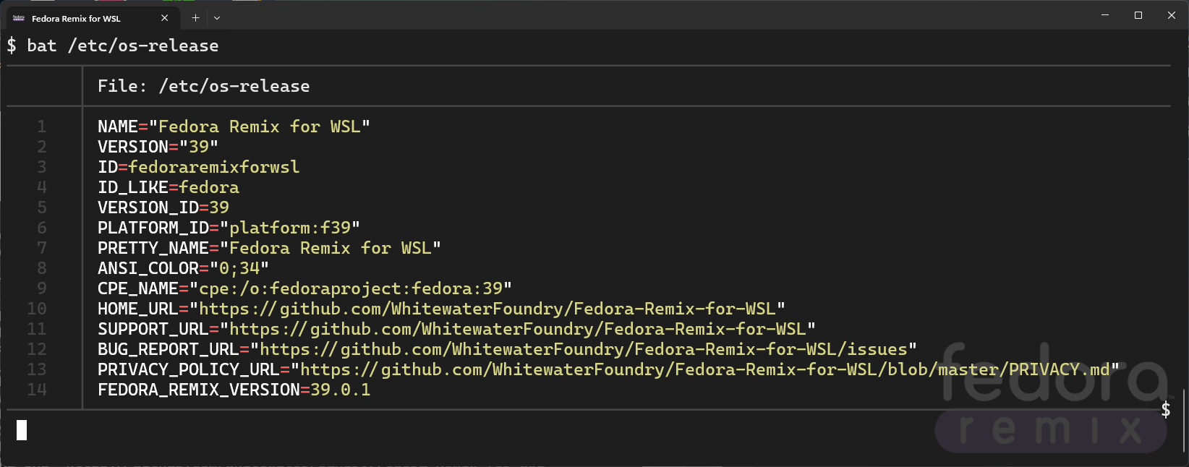The height and width of the screenshot is (467, 1189).
Task: Click the Fedora icon in the tab
Action: click(x=19, y=18)
